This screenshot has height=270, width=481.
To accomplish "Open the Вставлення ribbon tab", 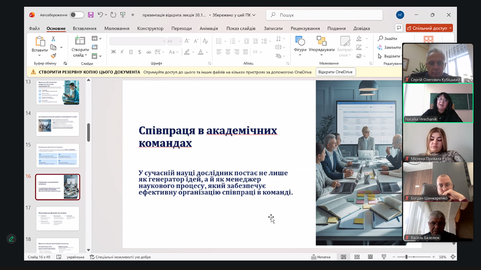I will pos(84,29).
